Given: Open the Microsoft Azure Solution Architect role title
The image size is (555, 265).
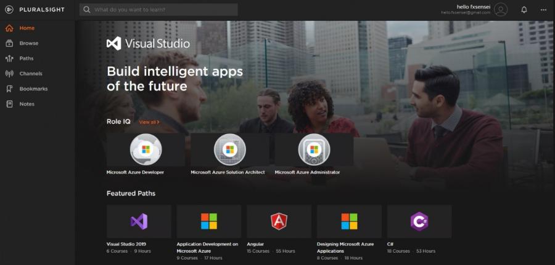Looking at the screenshot, I should click(228, 173).
